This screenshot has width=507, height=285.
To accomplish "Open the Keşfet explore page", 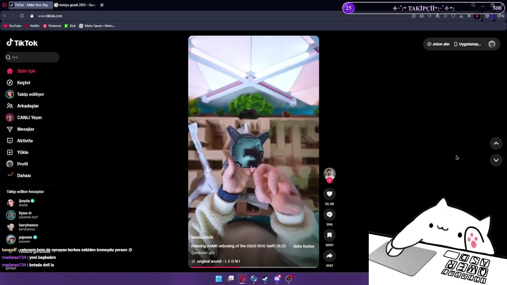I will coord(19,83).
